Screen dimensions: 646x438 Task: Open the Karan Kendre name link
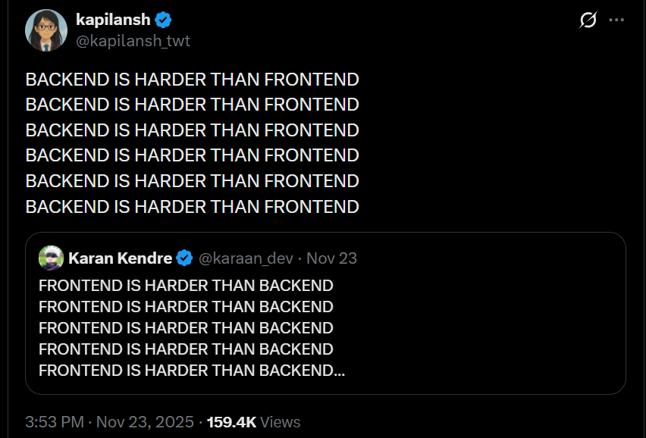click(120, 258)
